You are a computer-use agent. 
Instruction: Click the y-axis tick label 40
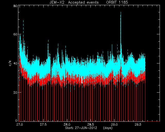15,63
